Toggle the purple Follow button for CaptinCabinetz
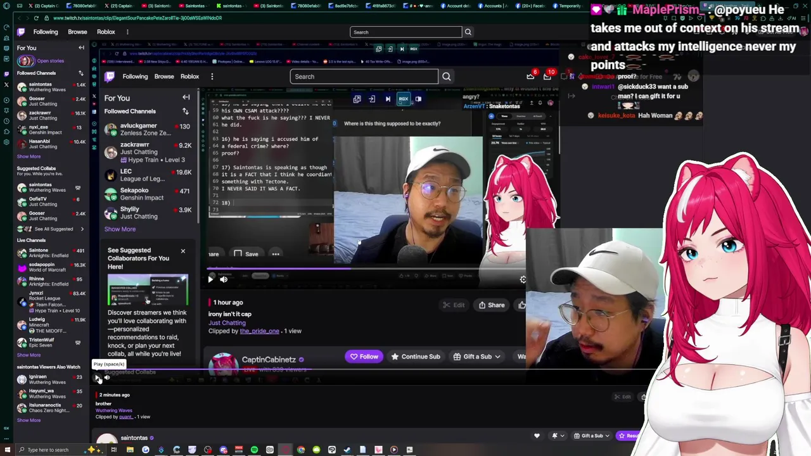Screen dimensions: 811x456 click(x=364, y=357)
